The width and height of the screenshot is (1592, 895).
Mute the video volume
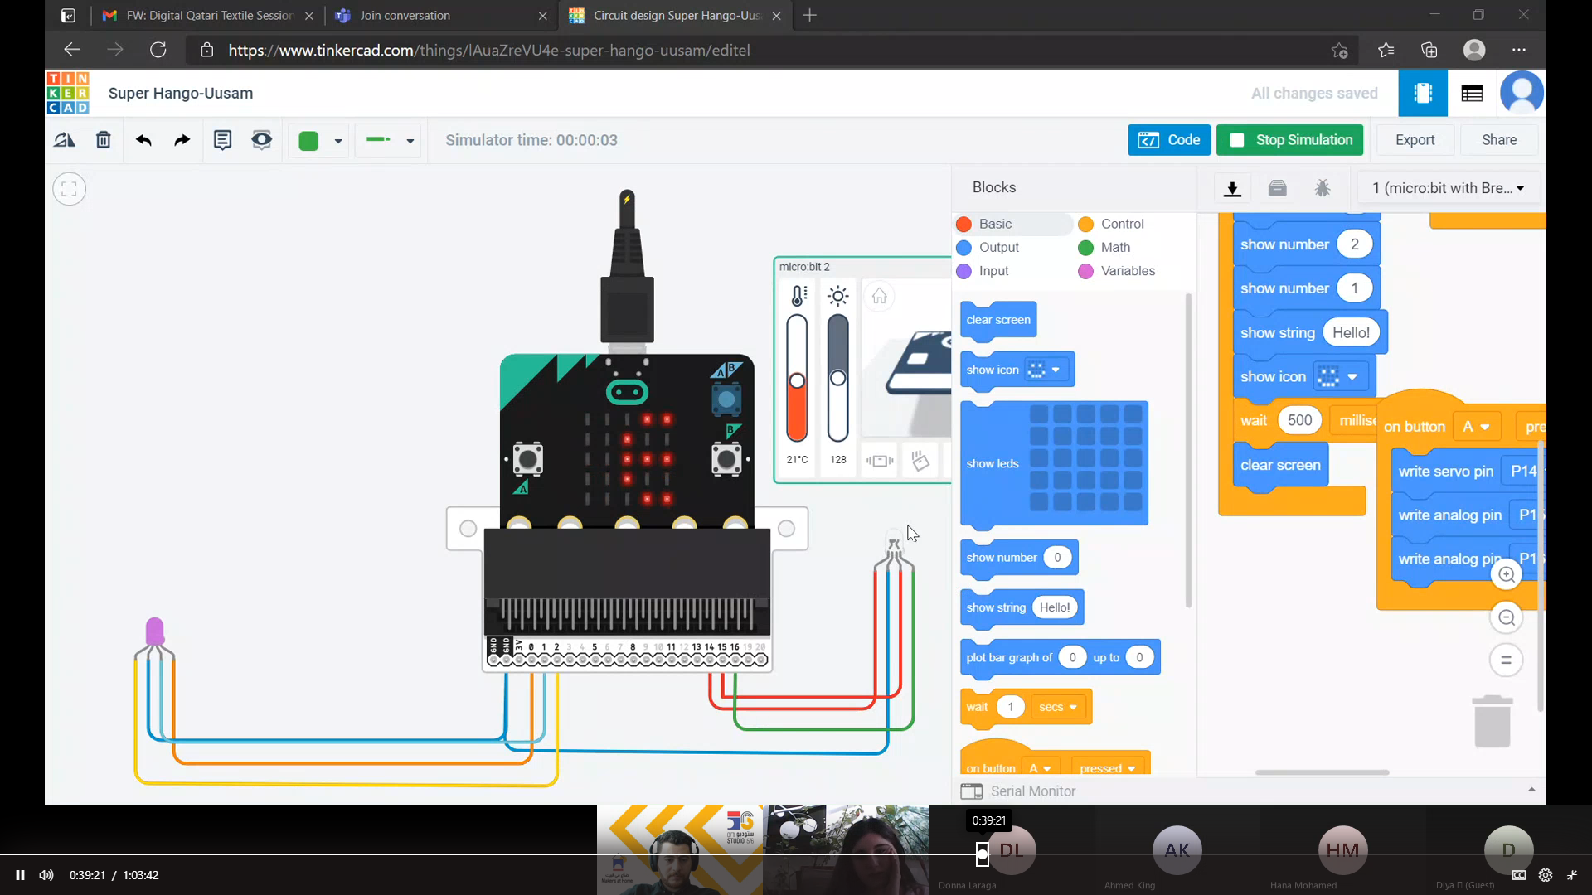(x=46, y=875)
